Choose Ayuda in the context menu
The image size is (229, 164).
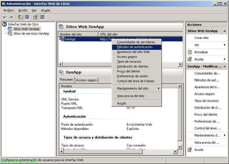[137, 103]
